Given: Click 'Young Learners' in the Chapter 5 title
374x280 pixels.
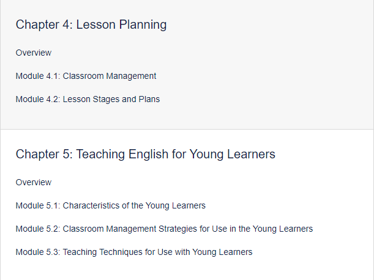Looking at the screenshot, I should click(233, 154).
